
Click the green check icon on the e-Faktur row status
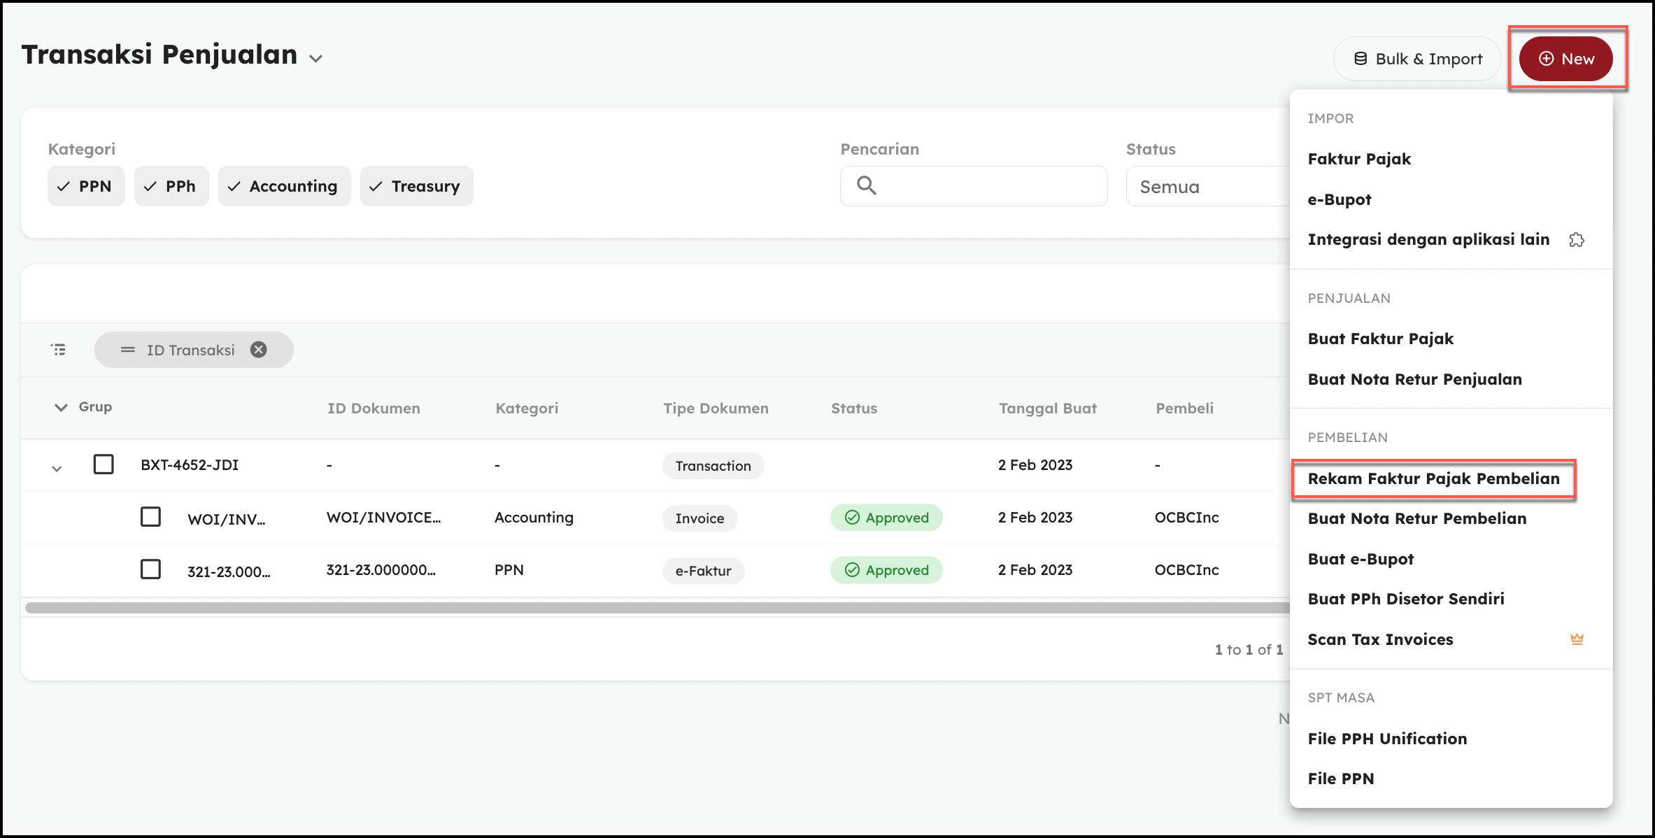852,570
